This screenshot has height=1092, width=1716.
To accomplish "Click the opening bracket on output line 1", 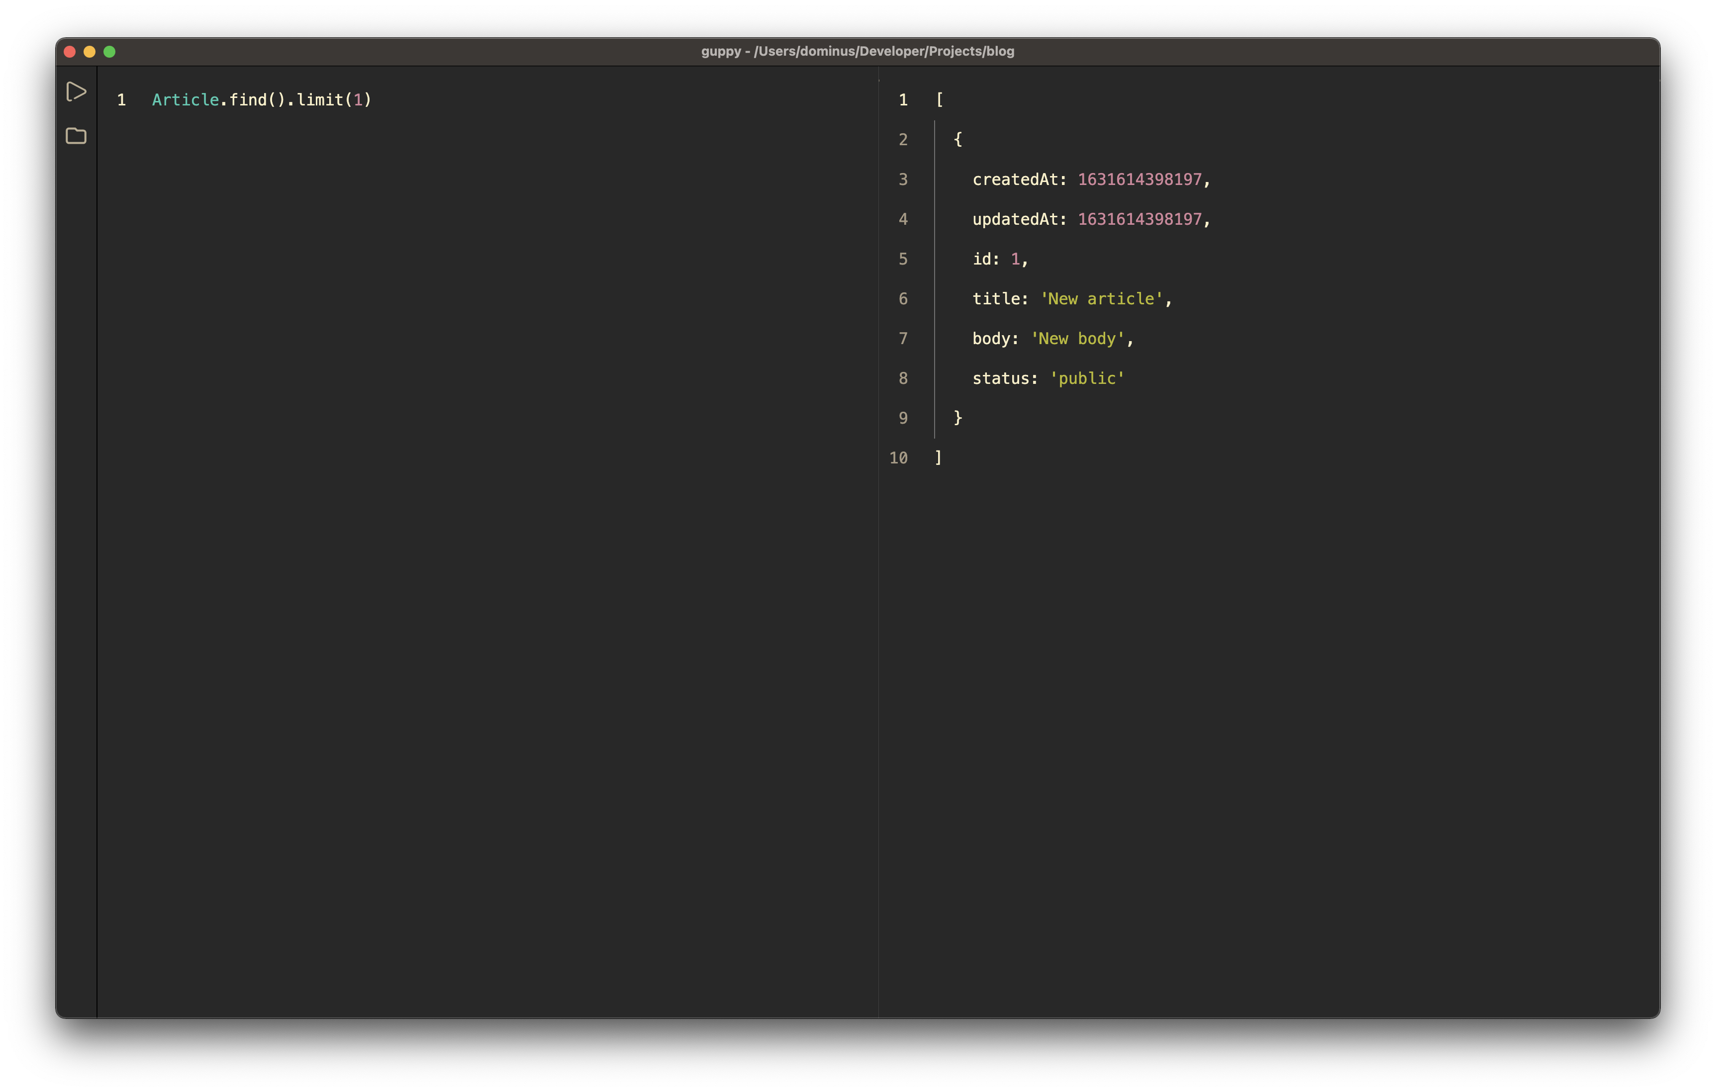I will click(x=939, y=100).
